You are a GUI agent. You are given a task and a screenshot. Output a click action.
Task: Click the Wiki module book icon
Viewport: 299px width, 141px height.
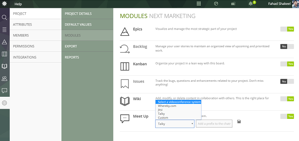tap(125, 101)
